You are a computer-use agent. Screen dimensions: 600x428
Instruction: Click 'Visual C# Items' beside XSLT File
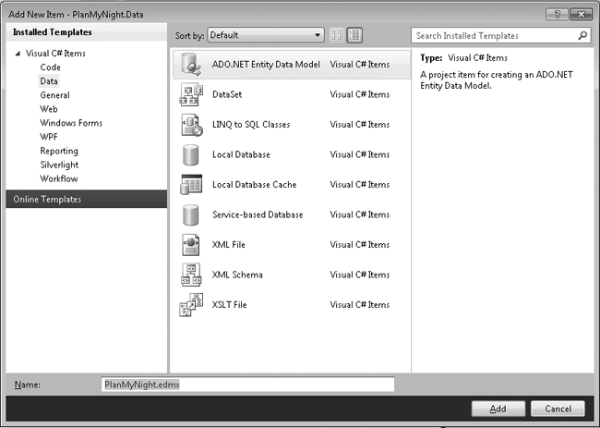[360, 305]
